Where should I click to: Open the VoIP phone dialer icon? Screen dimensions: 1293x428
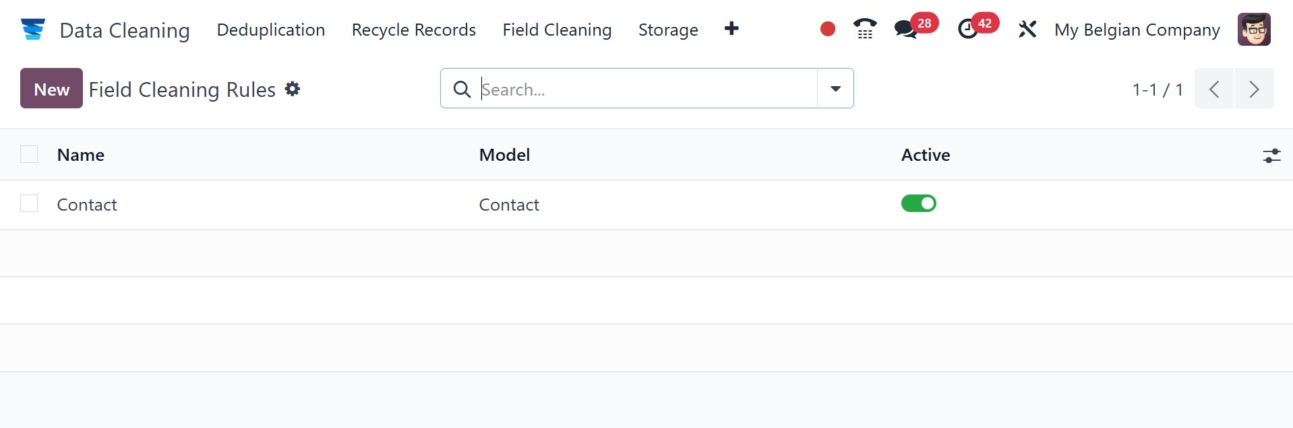point(865,29)
